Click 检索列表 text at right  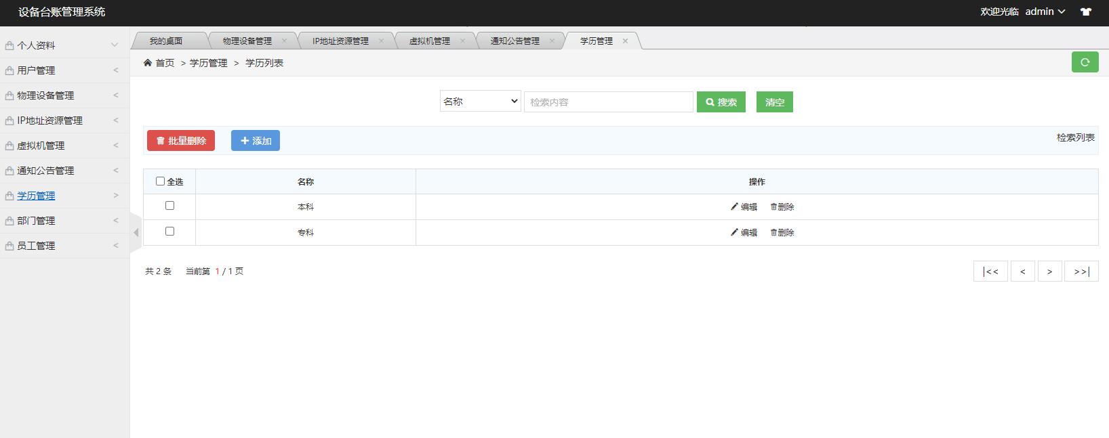(x=1076, y=137)
